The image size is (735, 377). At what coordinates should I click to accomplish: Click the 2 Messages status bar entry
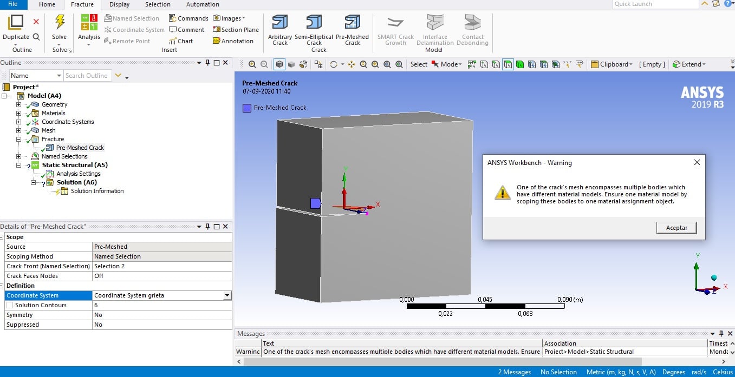click(515, 372)
